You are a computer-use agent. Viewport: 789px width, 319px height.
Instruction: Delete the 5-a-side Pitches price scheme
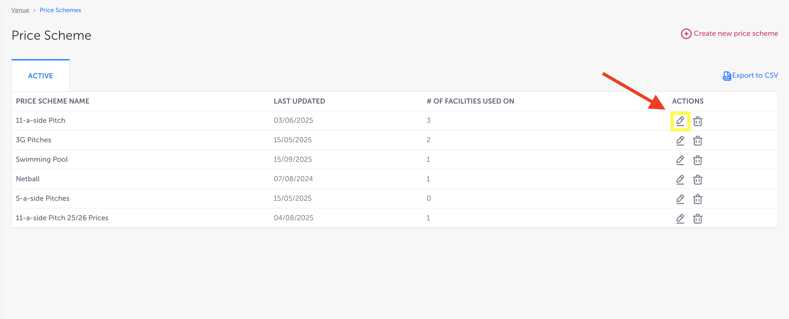[697, 199]
